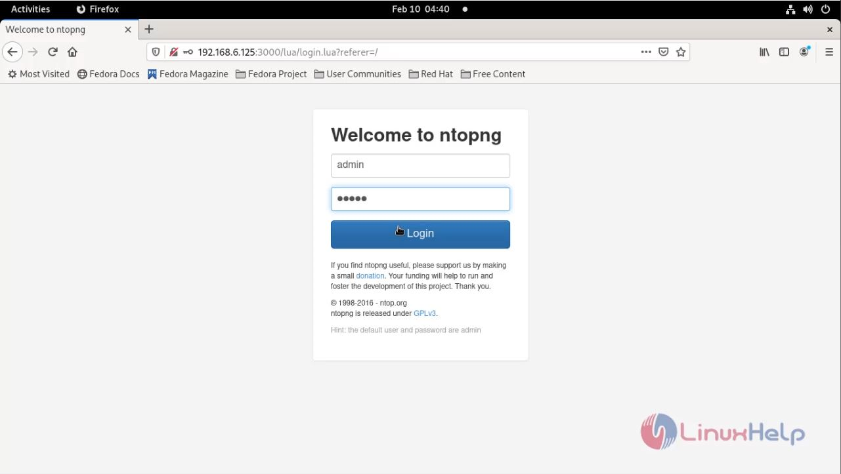Click the insecure connection lock icon
This screenshot has height=474, width=841.
tap(173, 52)
